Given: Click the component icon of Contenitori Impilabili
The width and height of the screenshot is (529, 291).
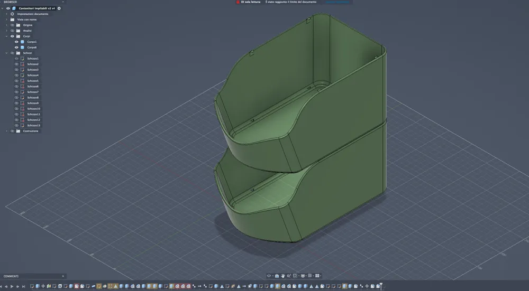Looking at the screenshot, I should [14, 8].
